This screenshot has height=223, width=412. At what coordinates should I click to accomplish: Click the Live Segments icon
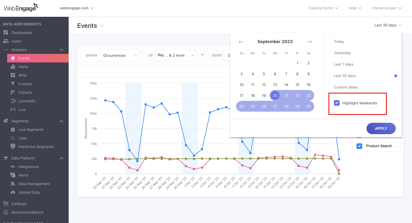(13, 129)
